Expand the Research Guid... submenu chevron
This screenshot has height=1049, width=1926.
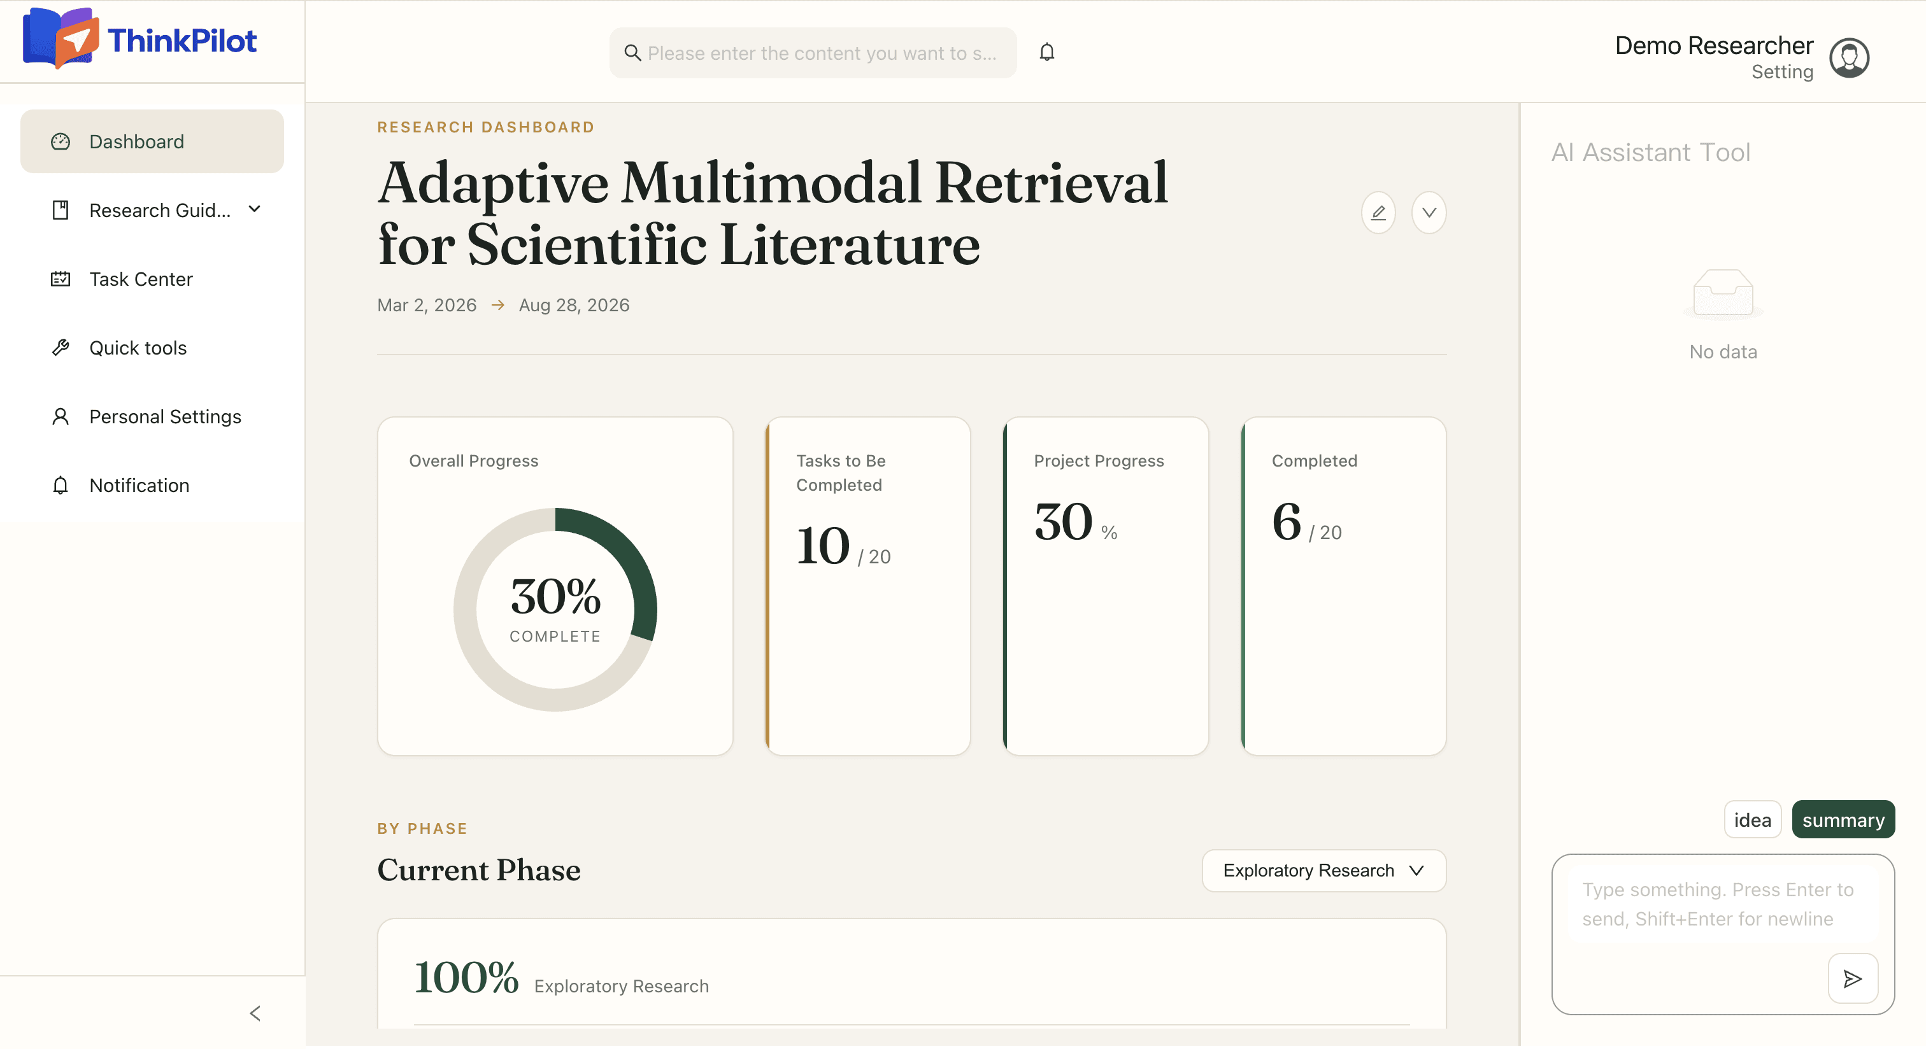tap(254, 209)
